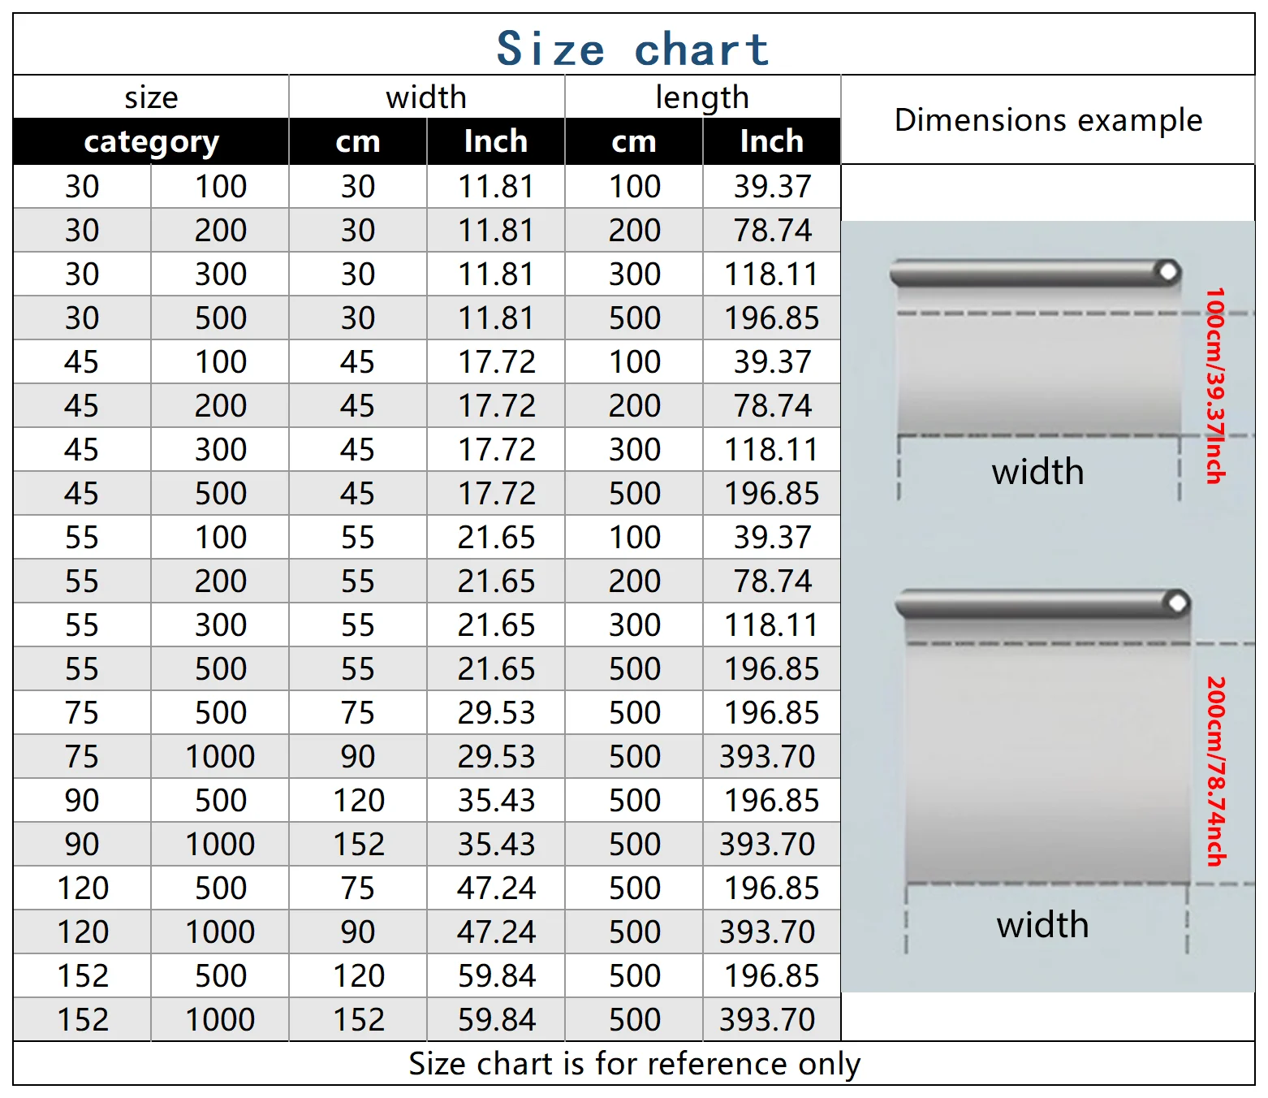Select the red "200cm/78.74nch" vertical label
This screenshot has height=1098, width=1268.
1215,772
